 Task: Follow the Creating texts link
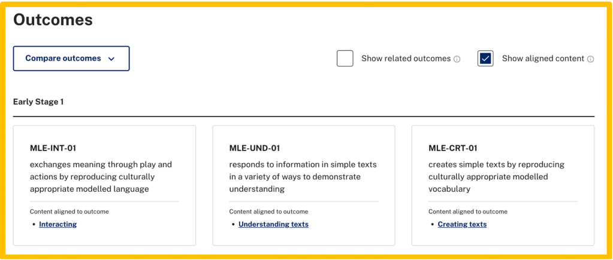pyautogui.click(x=462, y=225)
